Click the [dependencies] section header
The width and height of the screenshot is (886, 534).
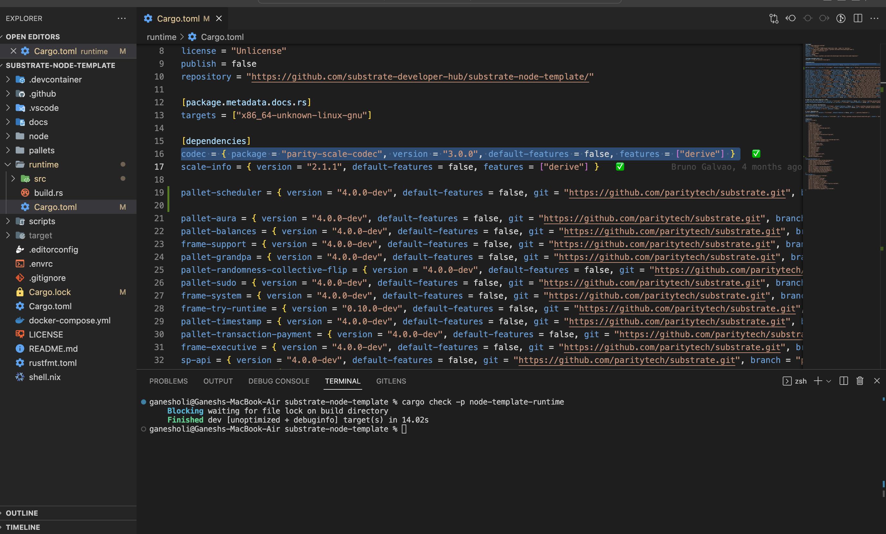pos(216,141)
